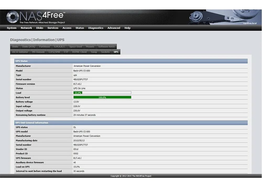Click the Load 15.0% progress bar
The image size is (262, 187).
coord(102,93)
